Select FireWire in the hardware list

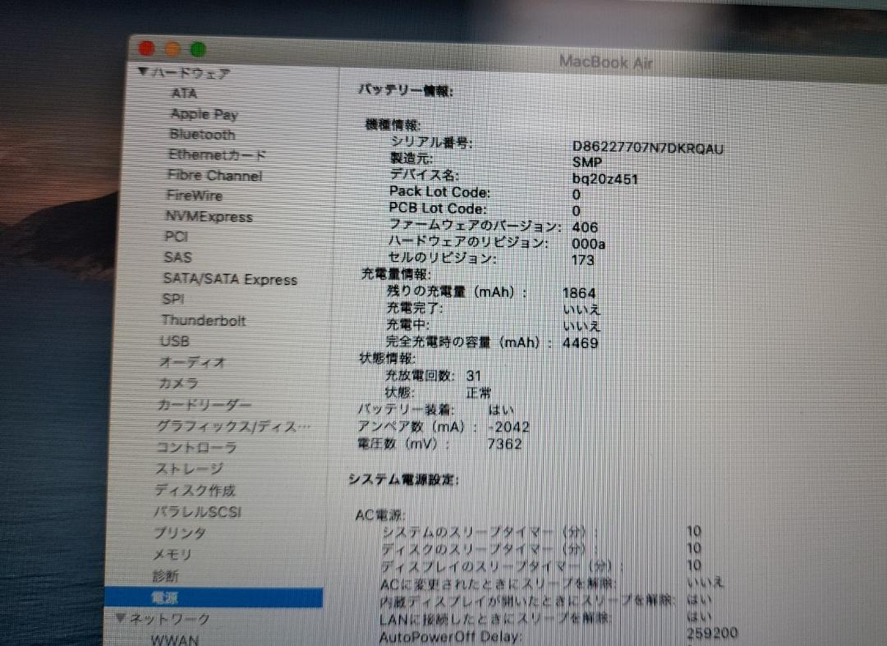pos(195,195)
